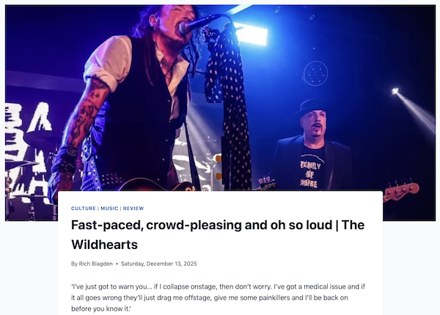Click the bullet between author and date

pyautogui.click(x=117, y=264)
